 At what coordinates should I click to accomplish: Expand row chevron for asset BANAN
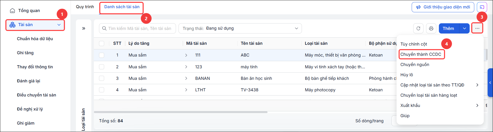(x=186, y=78)
